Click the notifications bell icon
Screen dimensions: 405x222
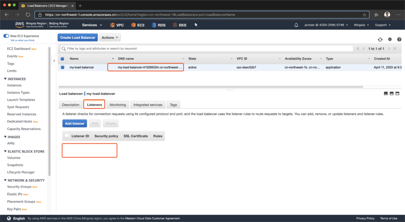point(296,25)
